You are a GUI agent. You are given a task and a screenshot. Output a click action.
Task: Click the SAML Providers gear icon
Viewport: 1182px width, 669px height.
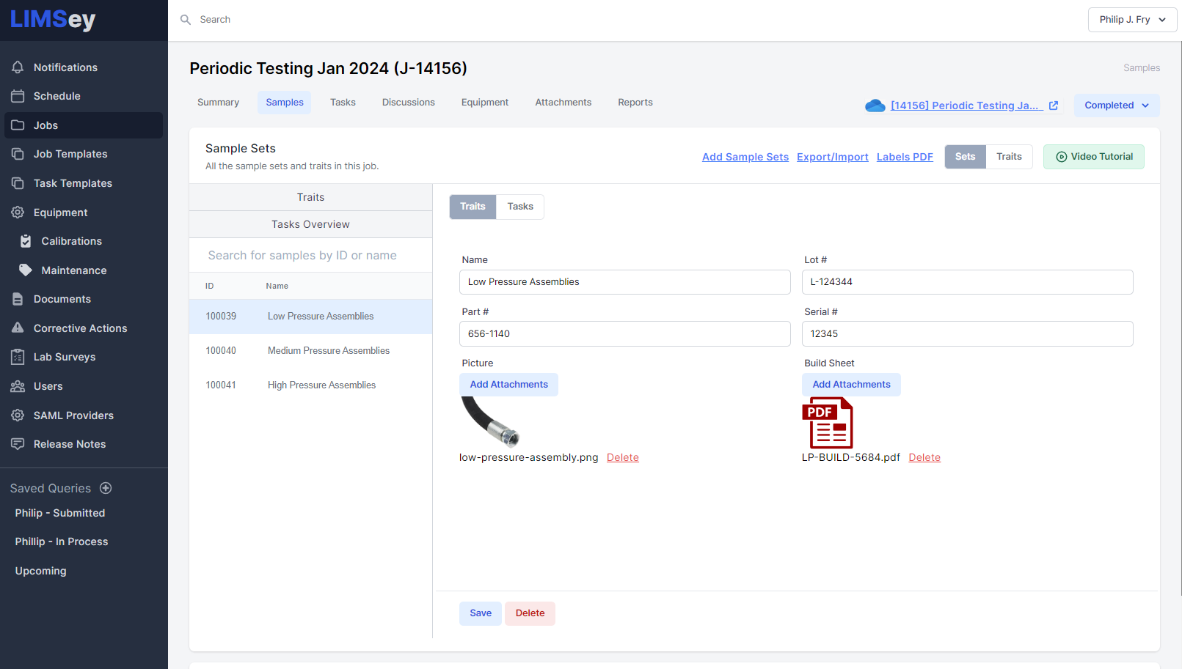pos(18,415)
